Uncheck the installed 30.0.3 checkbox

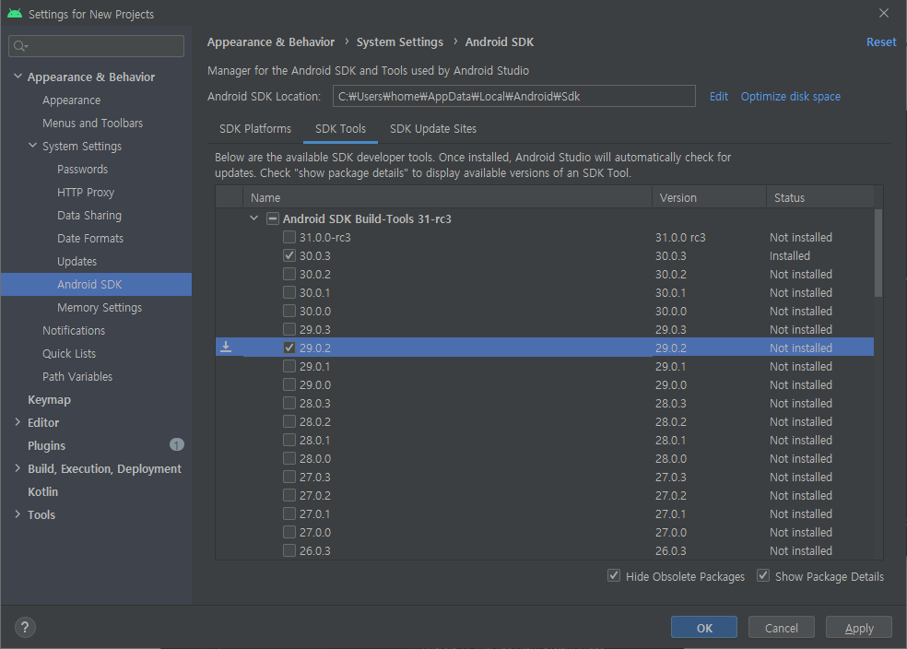pos(289,255)
